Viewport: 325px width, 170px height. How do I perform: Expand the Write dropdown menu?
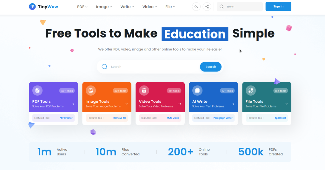pos(127,7)
